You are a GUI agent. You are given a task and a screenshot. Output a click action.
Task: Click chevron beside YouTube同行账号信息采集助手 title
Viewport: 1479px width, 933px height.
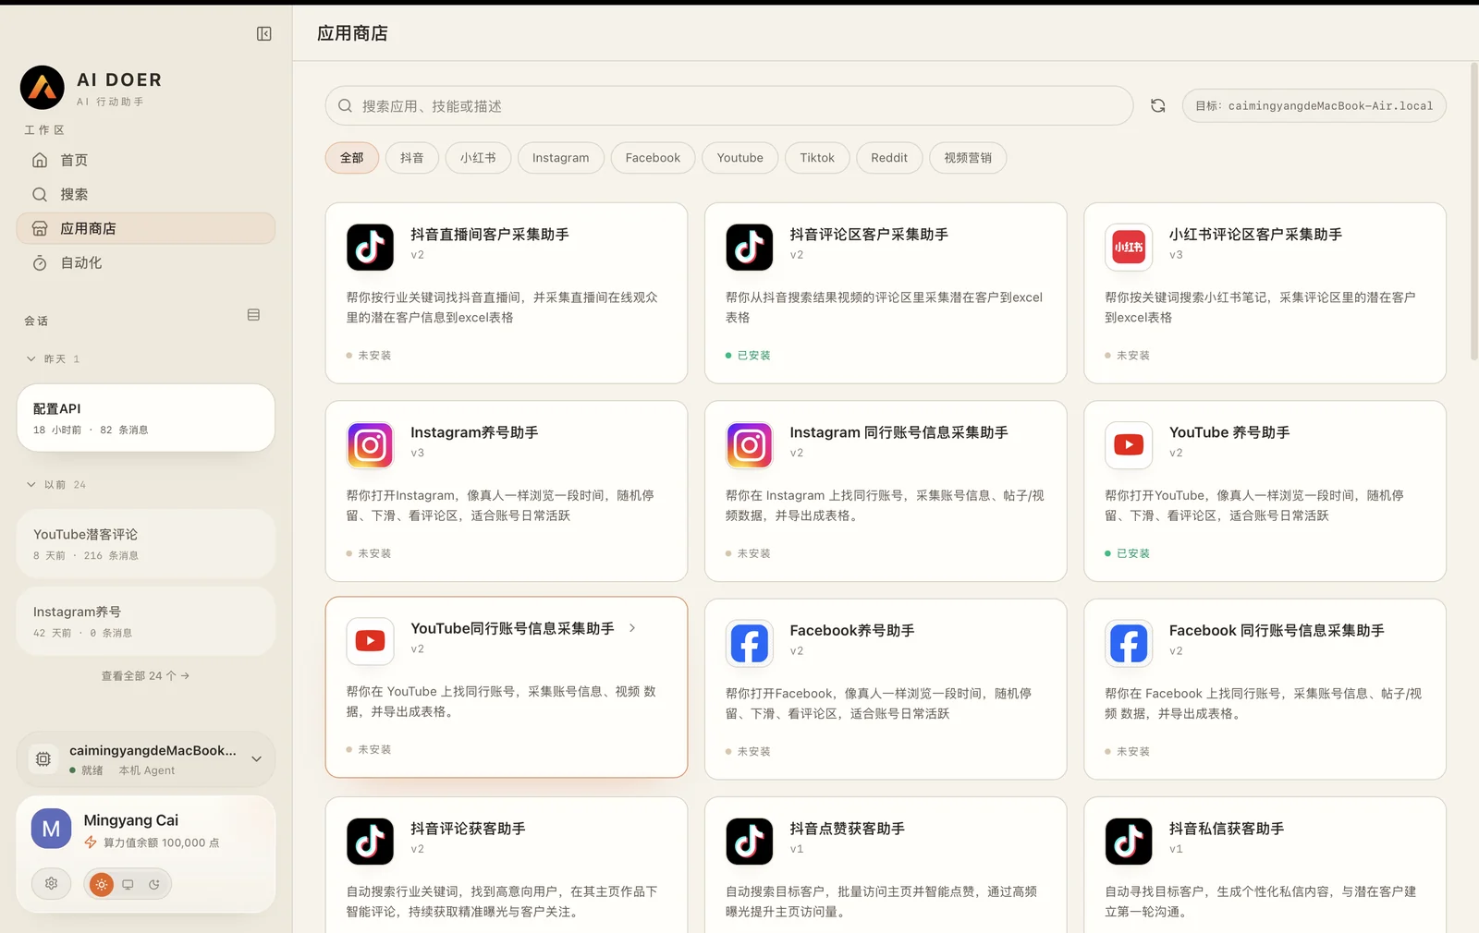click(632, 628)
